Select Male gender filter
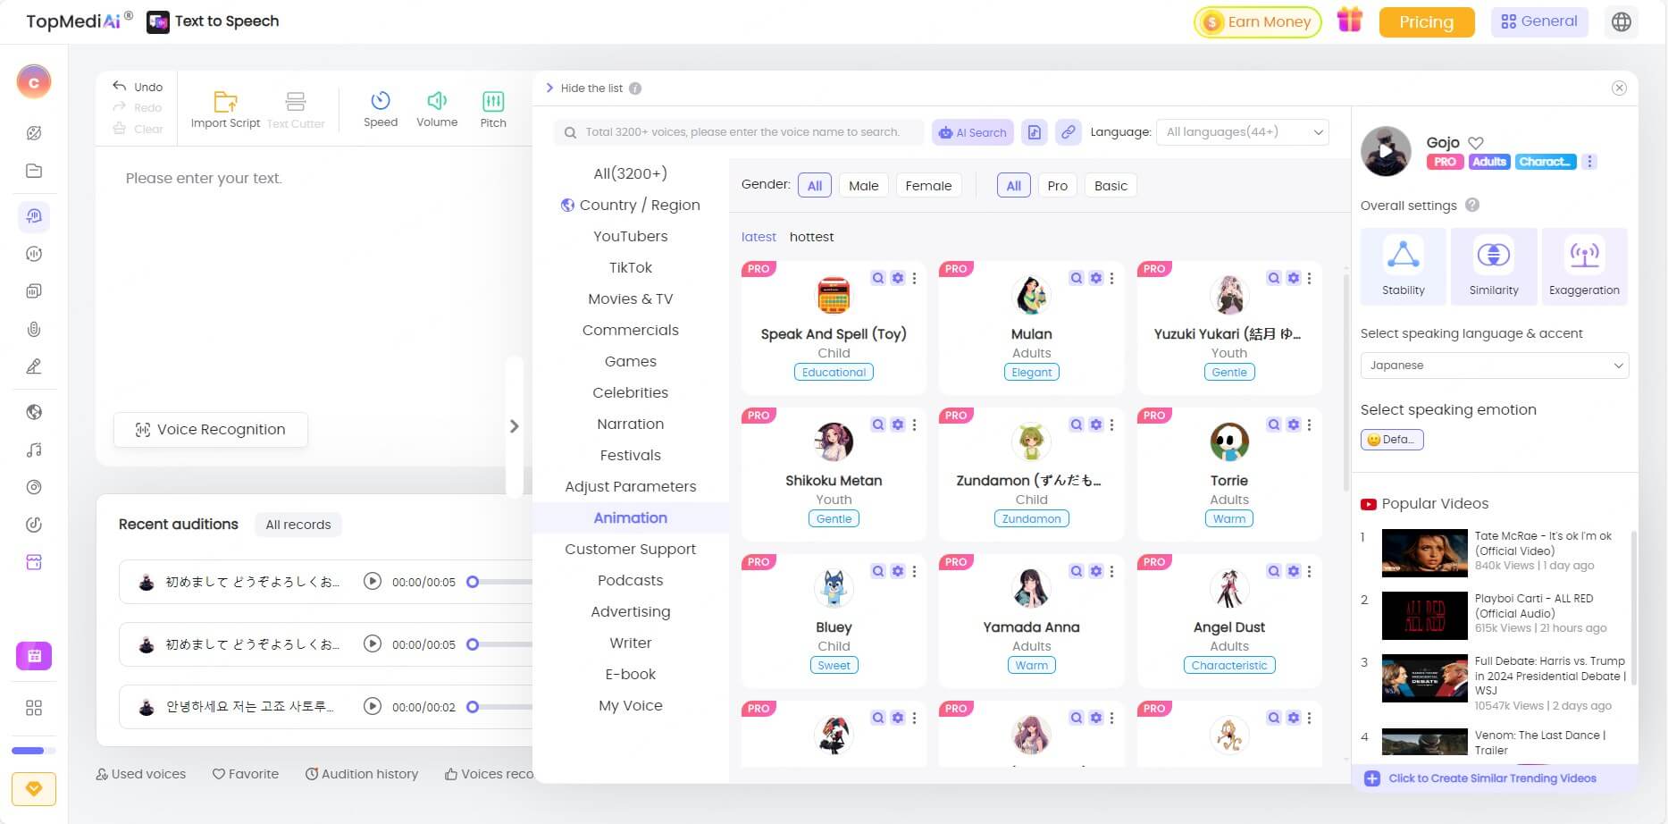1668x824 pixels. click(x=863, y=186)
